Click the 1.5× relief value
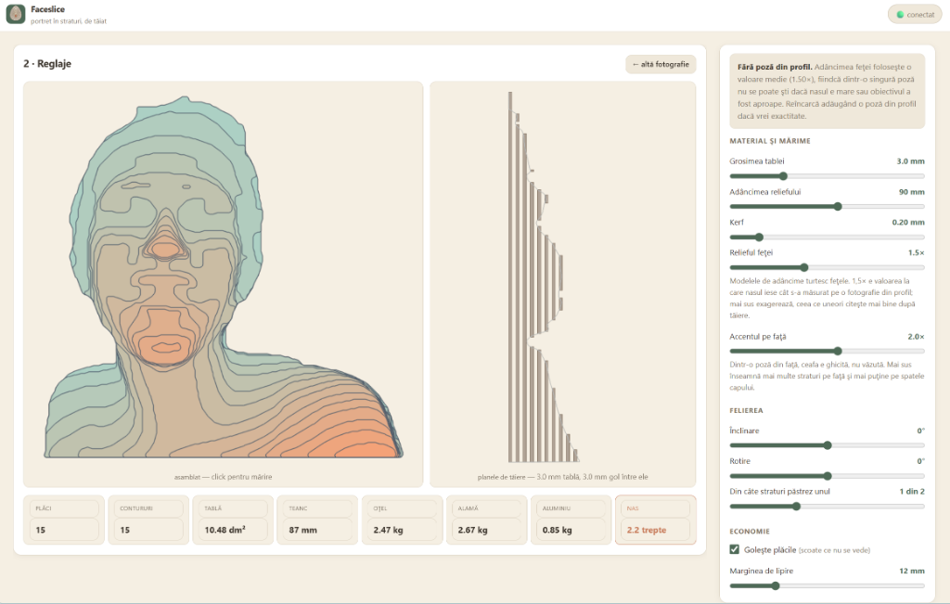The height and width of the screenshot is (604, 950). (916, 252)
